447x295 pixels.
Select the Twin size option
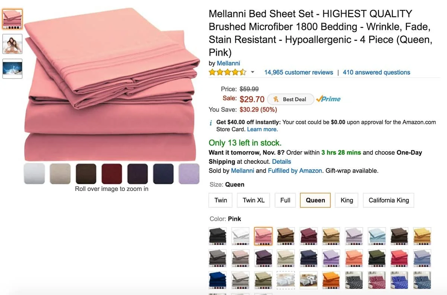pos(221,200)
